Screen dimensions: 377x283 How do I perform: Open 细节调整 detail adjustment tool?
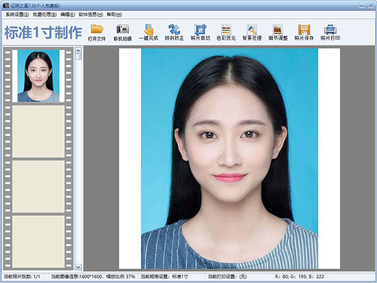click(278, 33)
